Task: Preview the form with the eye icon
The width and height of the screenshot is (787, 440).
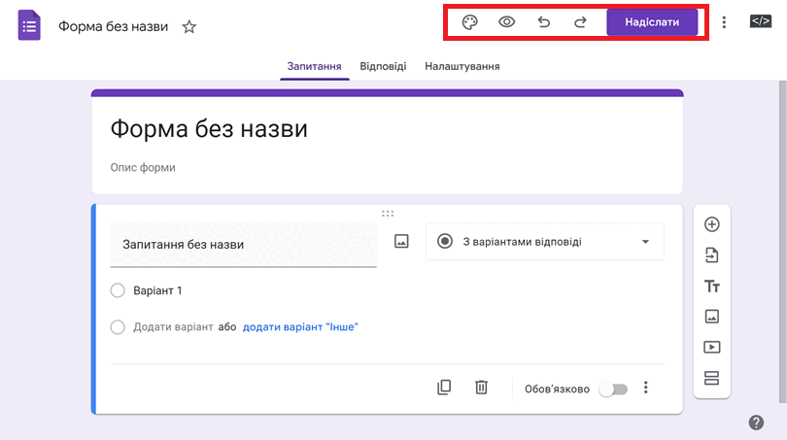Action: click(506, 22)
